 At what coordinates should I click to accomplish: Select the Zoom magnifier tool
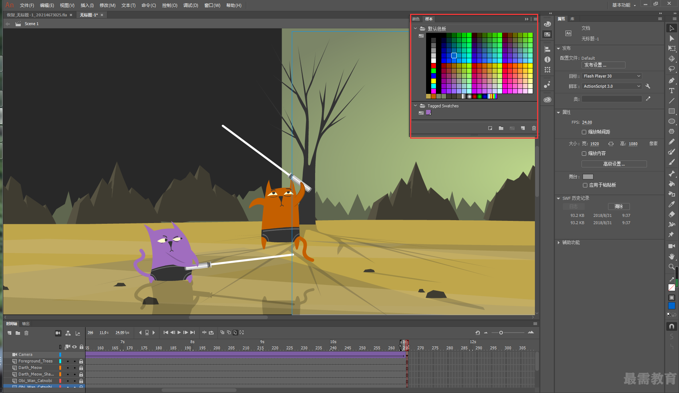tap(672, 267)
